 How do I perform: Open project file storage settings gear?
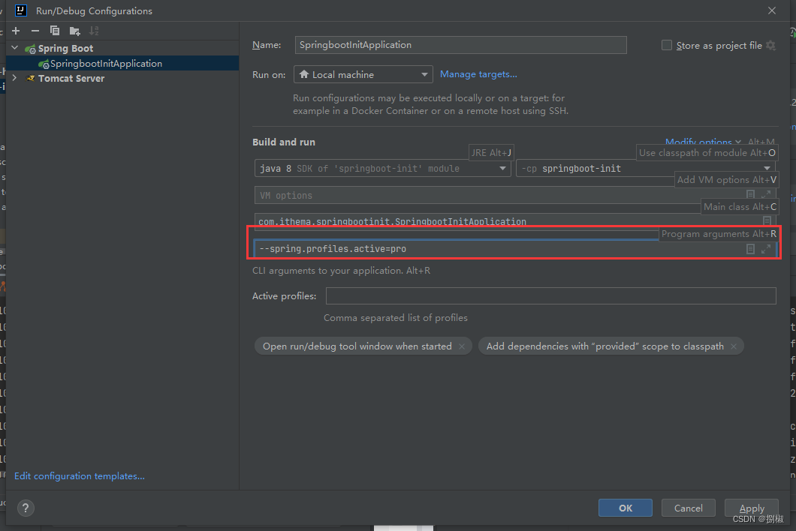(770, 45)
